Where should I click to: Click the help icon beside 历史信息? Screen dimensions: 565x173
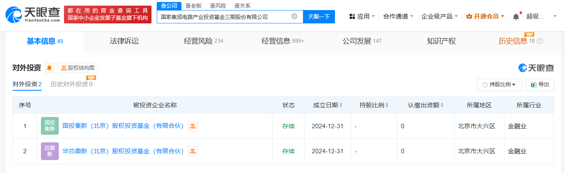539,41
